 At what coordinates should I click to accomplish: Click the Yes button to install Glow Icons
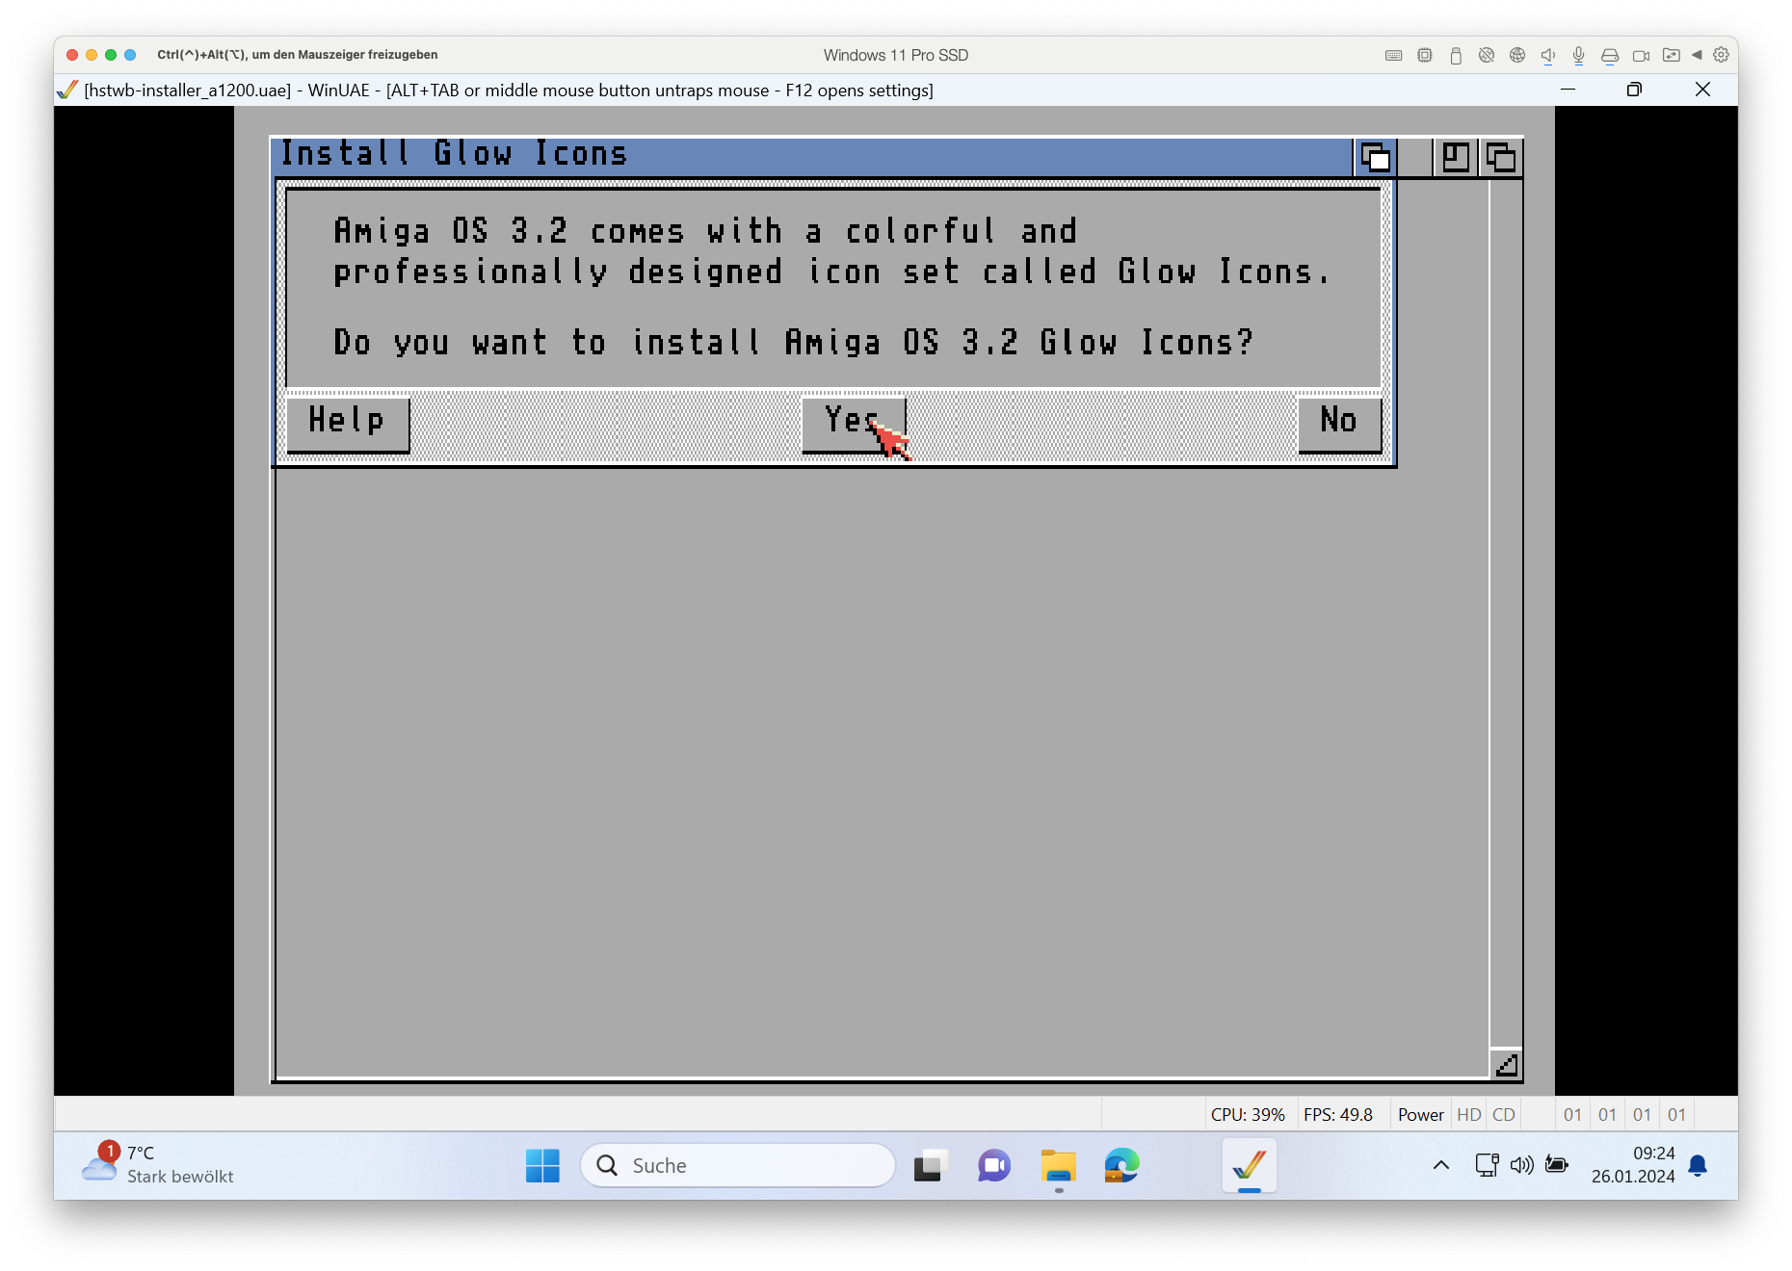(x=853, y=423)
